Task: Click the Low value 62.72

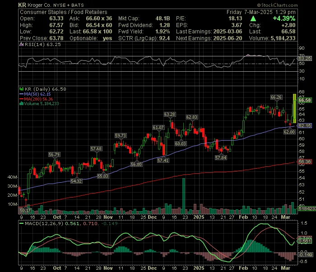Action: click(x=56, y=32)
